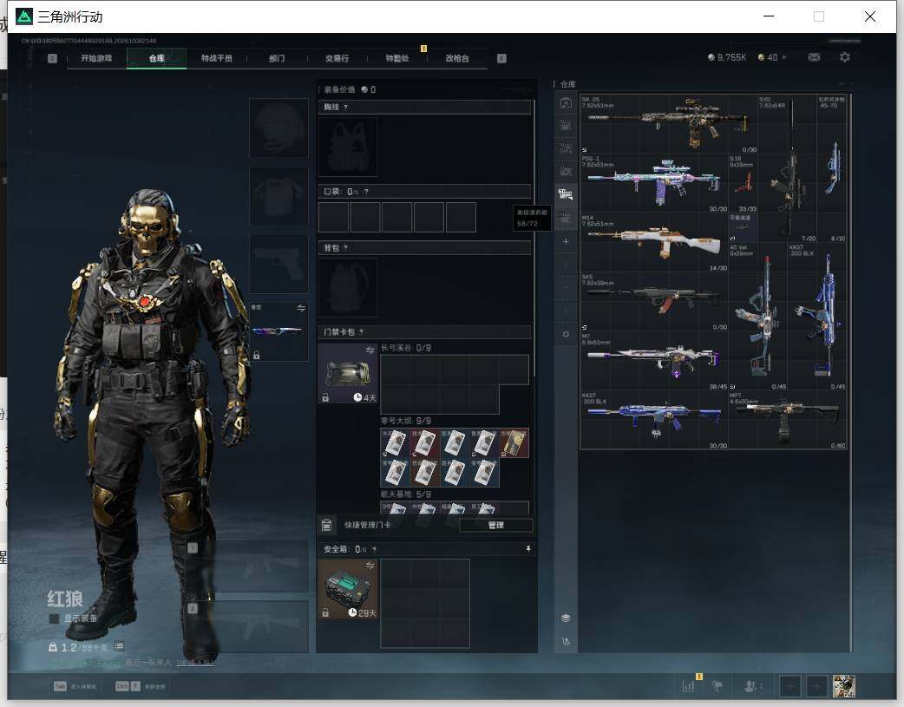
Task: Open the weight details list icon
Action: [x=120, y=646]
